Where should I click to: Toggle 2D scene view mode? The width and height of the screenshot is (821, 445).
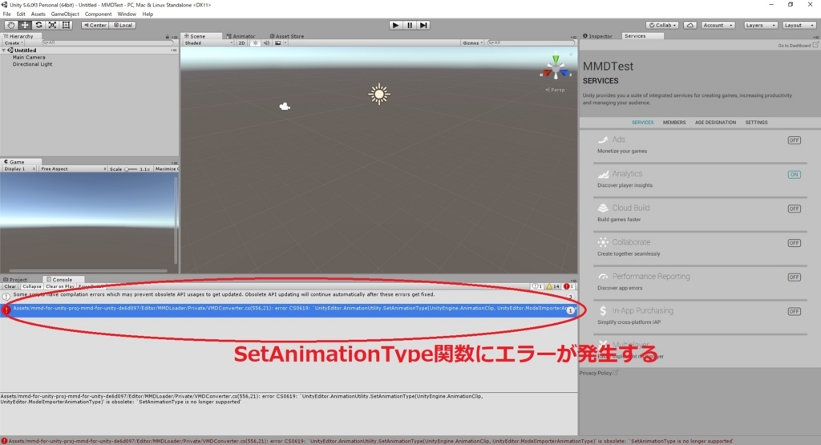pyautogui.click(x=242, y=43)
